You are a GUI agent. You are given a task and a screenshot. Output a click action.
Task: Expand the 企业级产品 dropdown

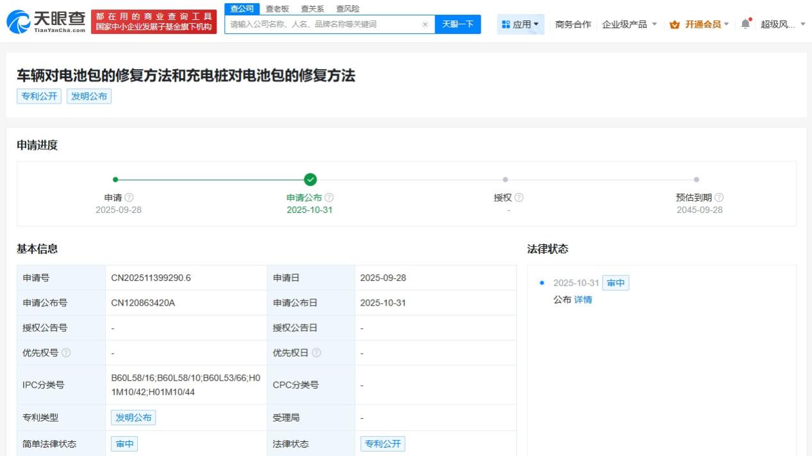(x=654, y=24)
